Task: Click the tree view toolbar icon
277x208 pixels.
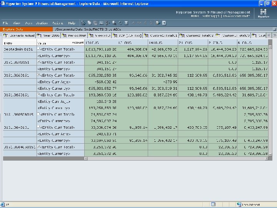Action: 83,23
